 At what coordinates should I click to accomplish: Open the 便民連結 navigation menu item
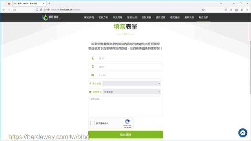(175, 17)
